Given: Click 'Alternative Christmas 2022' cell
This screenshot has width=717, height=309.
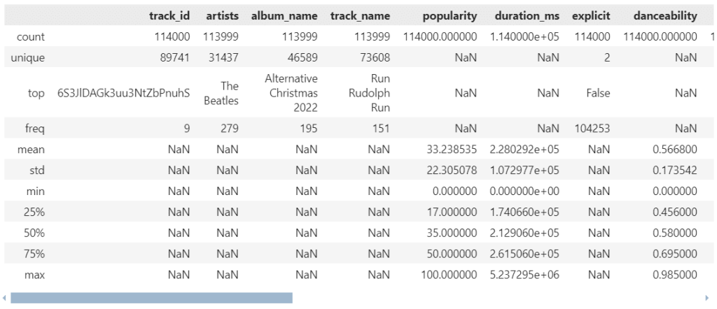Looking at the screenshot, I should [291, 93].
